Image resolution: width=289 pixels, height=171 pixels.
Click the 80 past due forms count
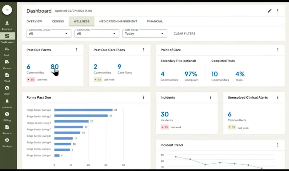click(54, 67)
